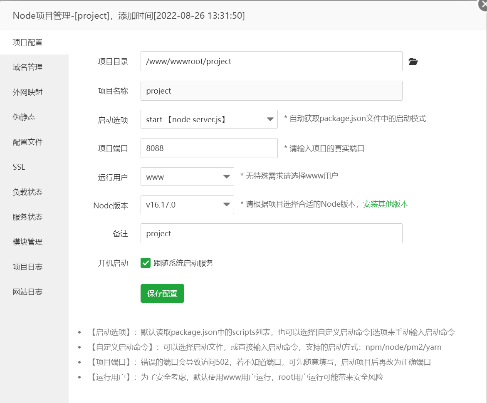The width and height of the screenshot is (487, 403).
Task: Click the 项目端口 input field
Action: (209, 148)
